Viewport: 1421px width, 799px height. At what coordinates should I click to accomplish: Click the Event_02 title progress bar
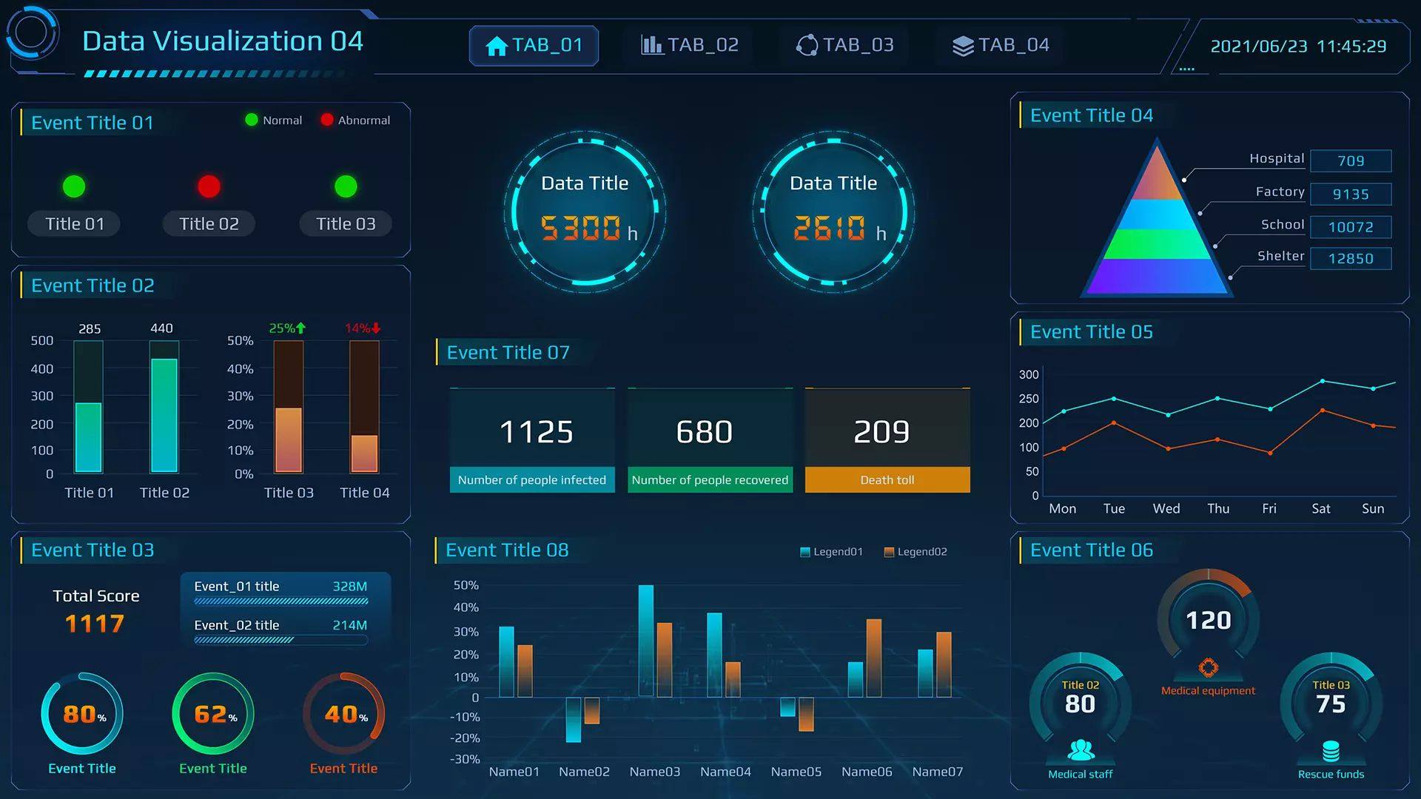279,639
